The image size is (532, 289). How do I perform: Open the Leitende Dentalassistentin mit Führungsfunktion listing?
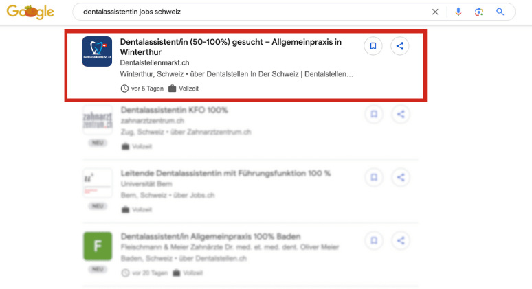click(225, 173)
